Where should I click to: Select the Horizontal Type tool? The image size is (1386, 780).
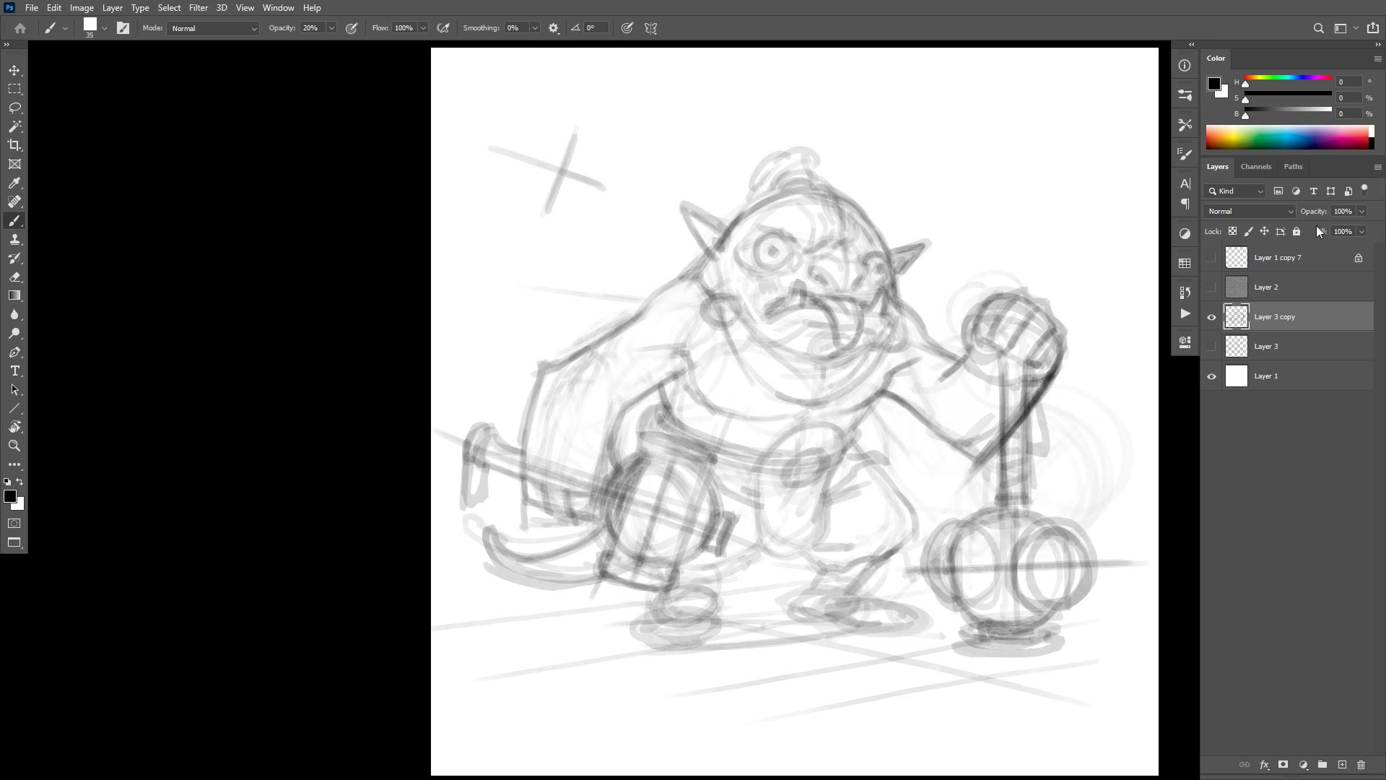pyautogui.click(x=14, y=370)
